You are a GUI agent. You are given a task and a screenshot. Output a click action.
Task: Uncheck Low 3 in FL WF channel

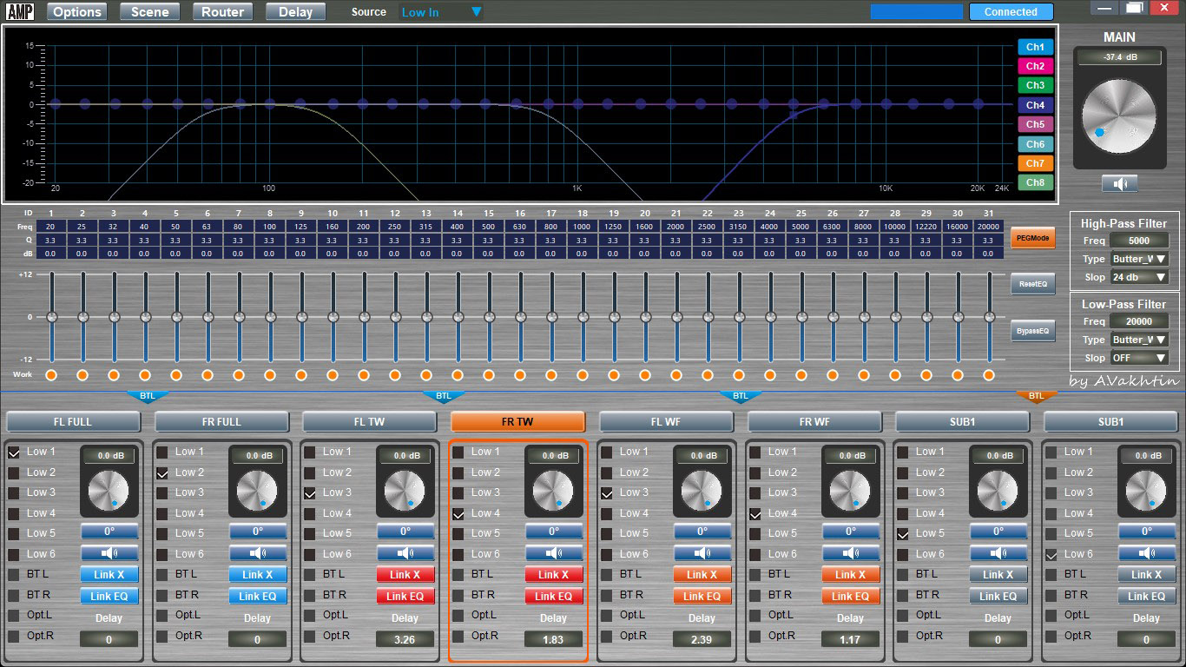(x=607, y=493)
